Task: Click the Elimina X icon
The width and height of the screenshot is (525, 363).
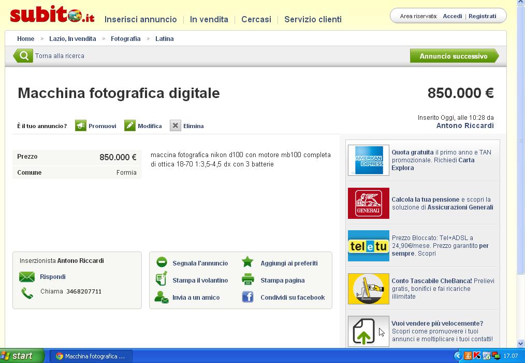Action: [x=175, y=125]
